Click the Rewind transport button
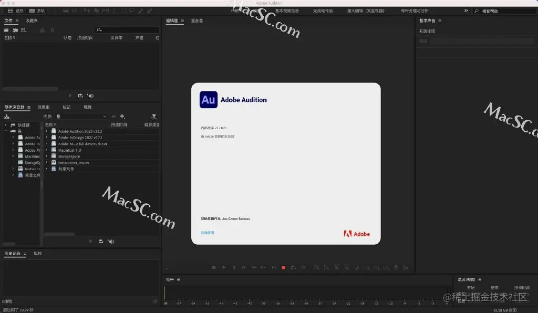 click(x=254, y=267)
